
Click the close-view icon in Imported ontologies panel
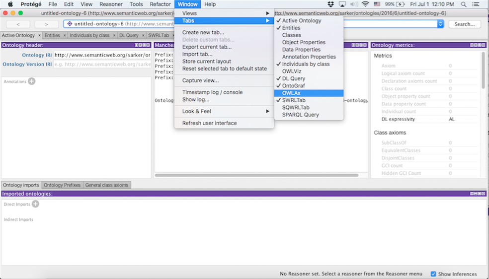point(483,194)
